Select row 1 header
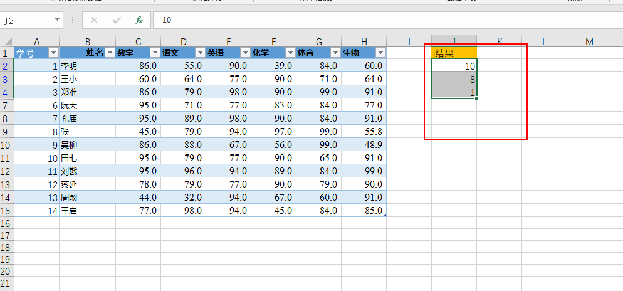Viewport: 623px width, 291px height. [7, 53]
